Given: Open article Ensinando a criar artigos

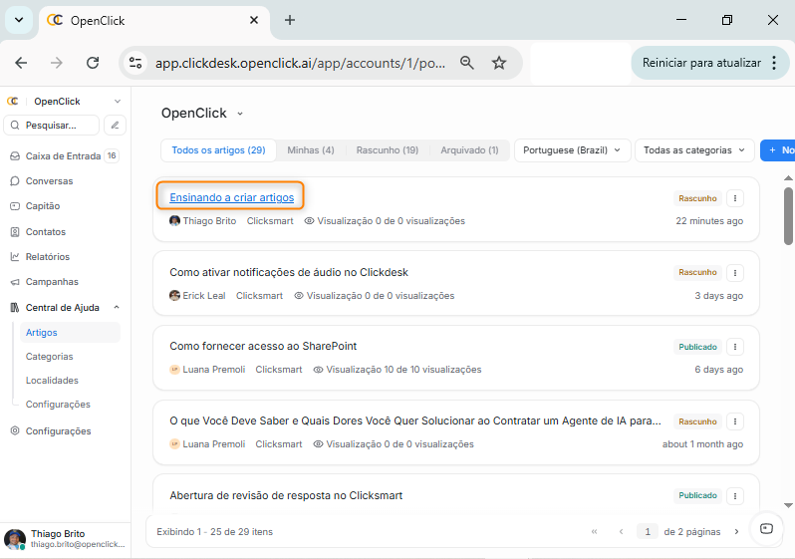Looking at the screenshot, I should [x=231, y=197].
